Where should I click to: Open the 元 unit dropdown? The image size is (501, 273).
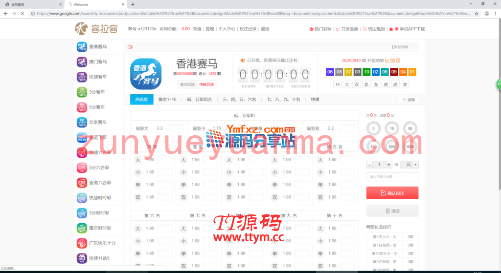point(410,165)
